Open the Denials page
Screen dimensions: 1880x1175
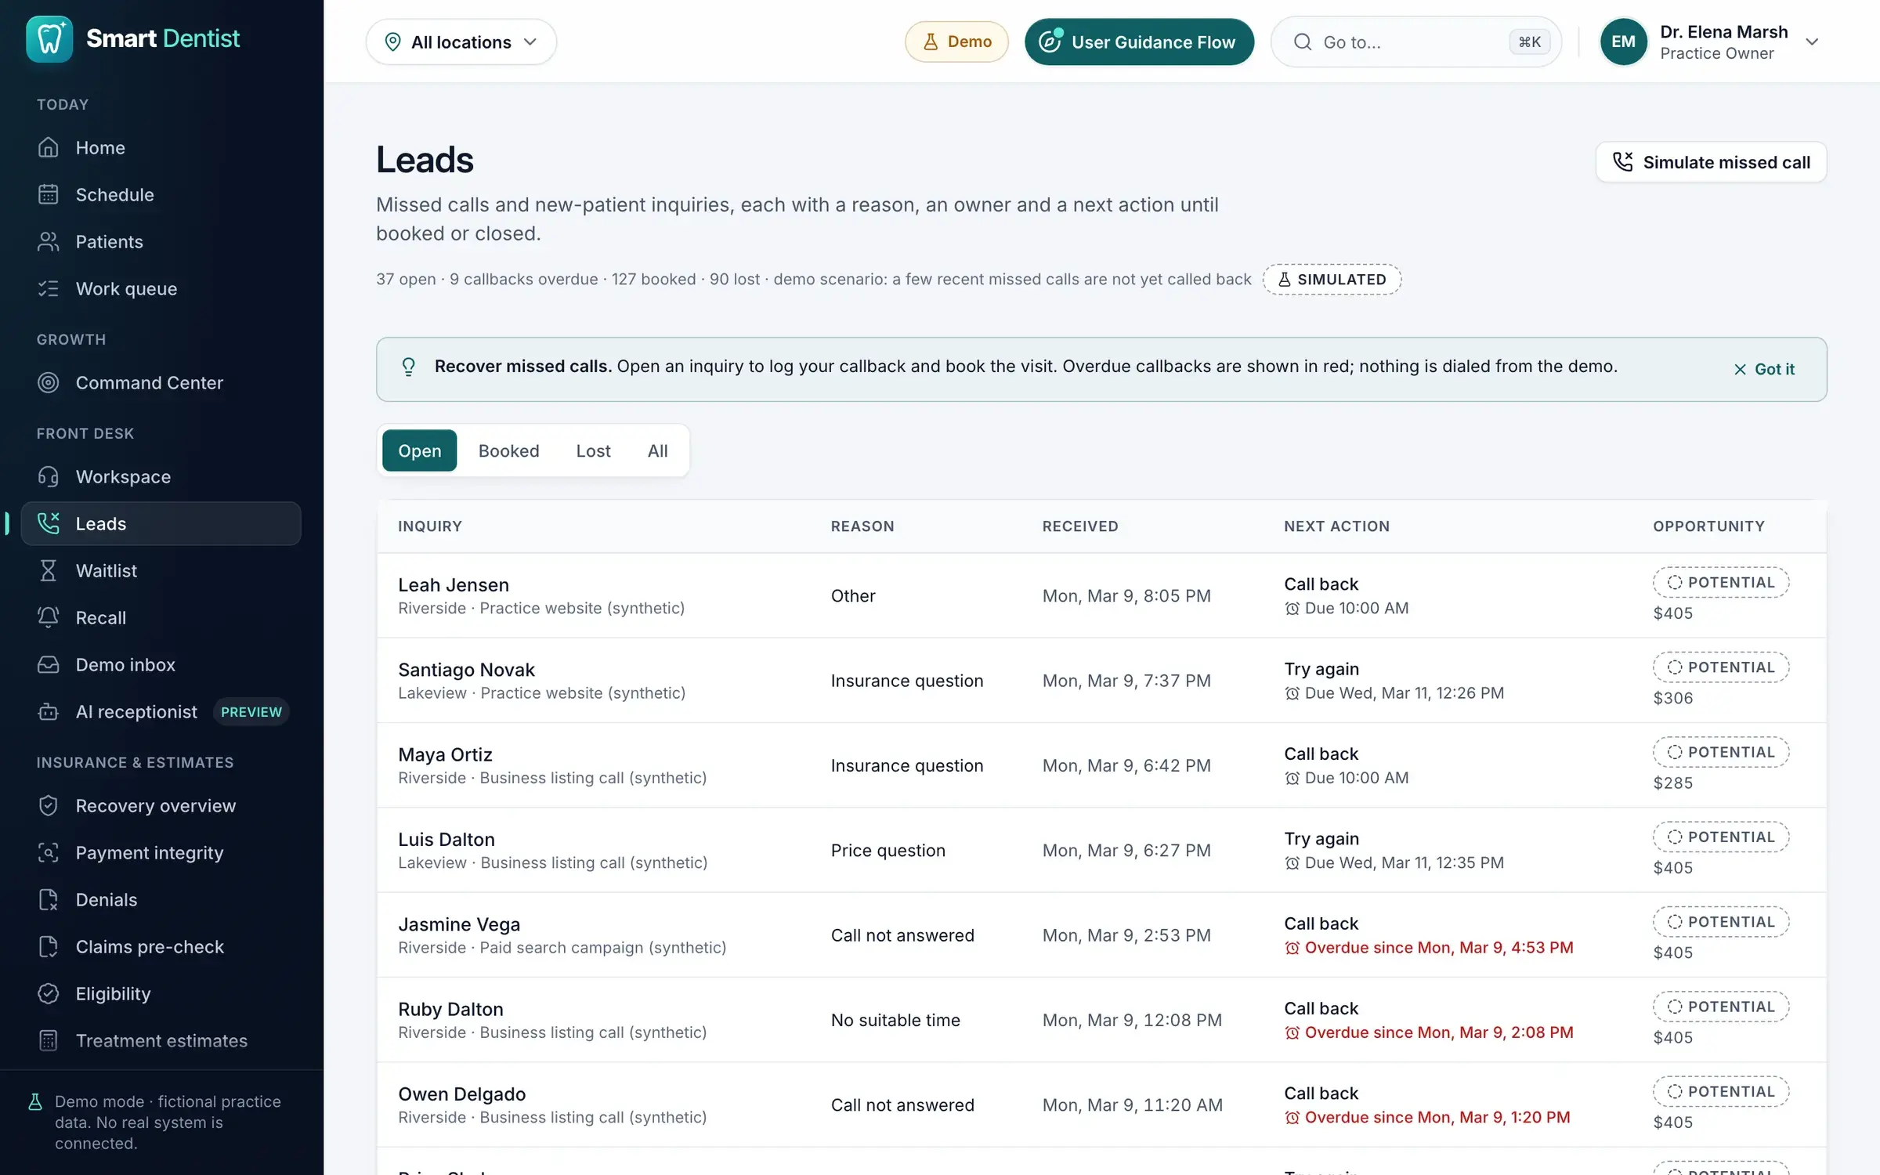(161, 899)
